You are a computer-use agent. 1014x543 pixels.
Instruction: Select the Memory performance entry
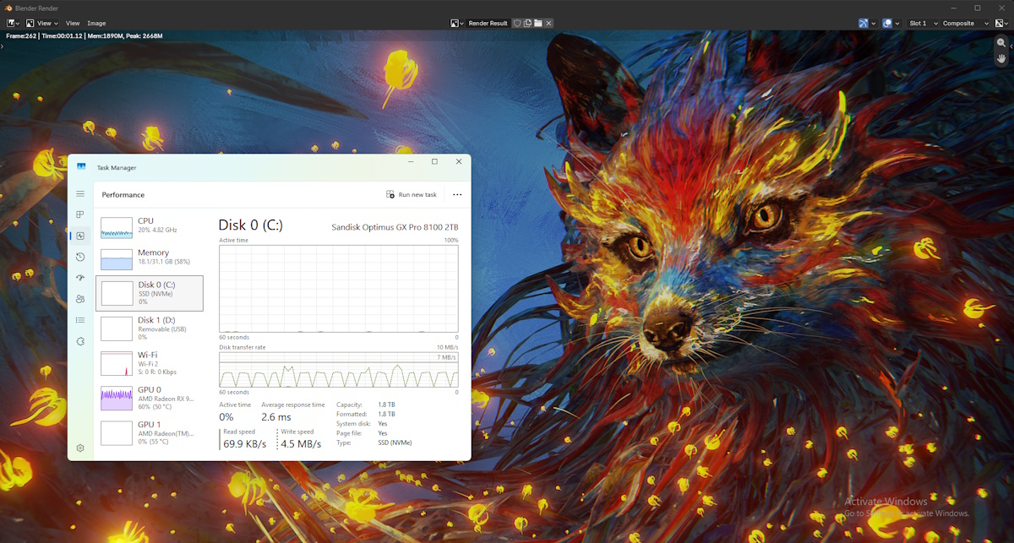pyautogui.click(x=150, y=258)
